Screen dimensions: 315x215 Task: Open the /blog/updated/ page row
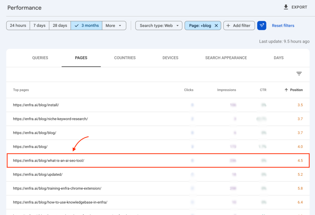tap(158, 174)
